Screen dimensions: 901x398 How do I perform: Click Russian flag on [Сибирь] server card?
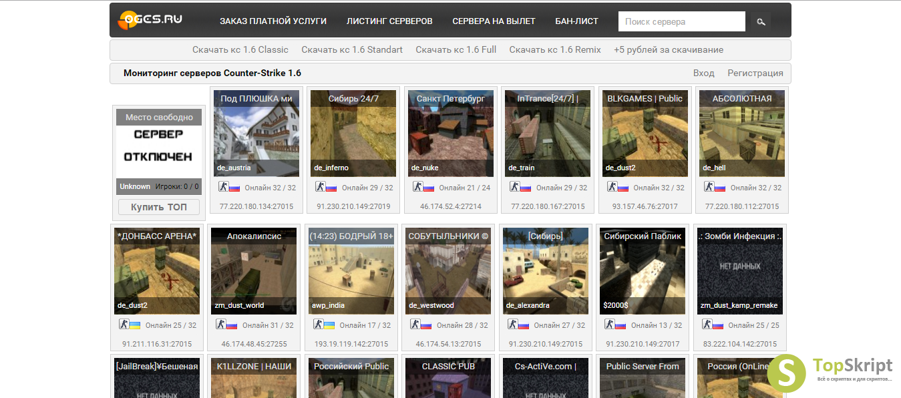coord(524,325)
